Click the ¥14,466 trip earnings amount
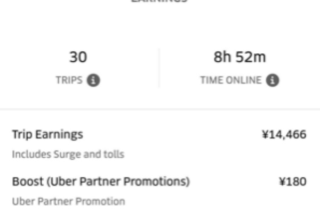Image resolution: width=320 pixels, height=213 pixels. pyautogui.click(x=284, y=135)
